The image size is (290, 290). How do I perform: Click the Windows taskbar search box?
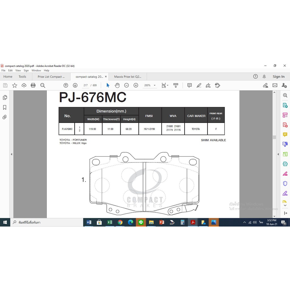[x=47, y=222]
